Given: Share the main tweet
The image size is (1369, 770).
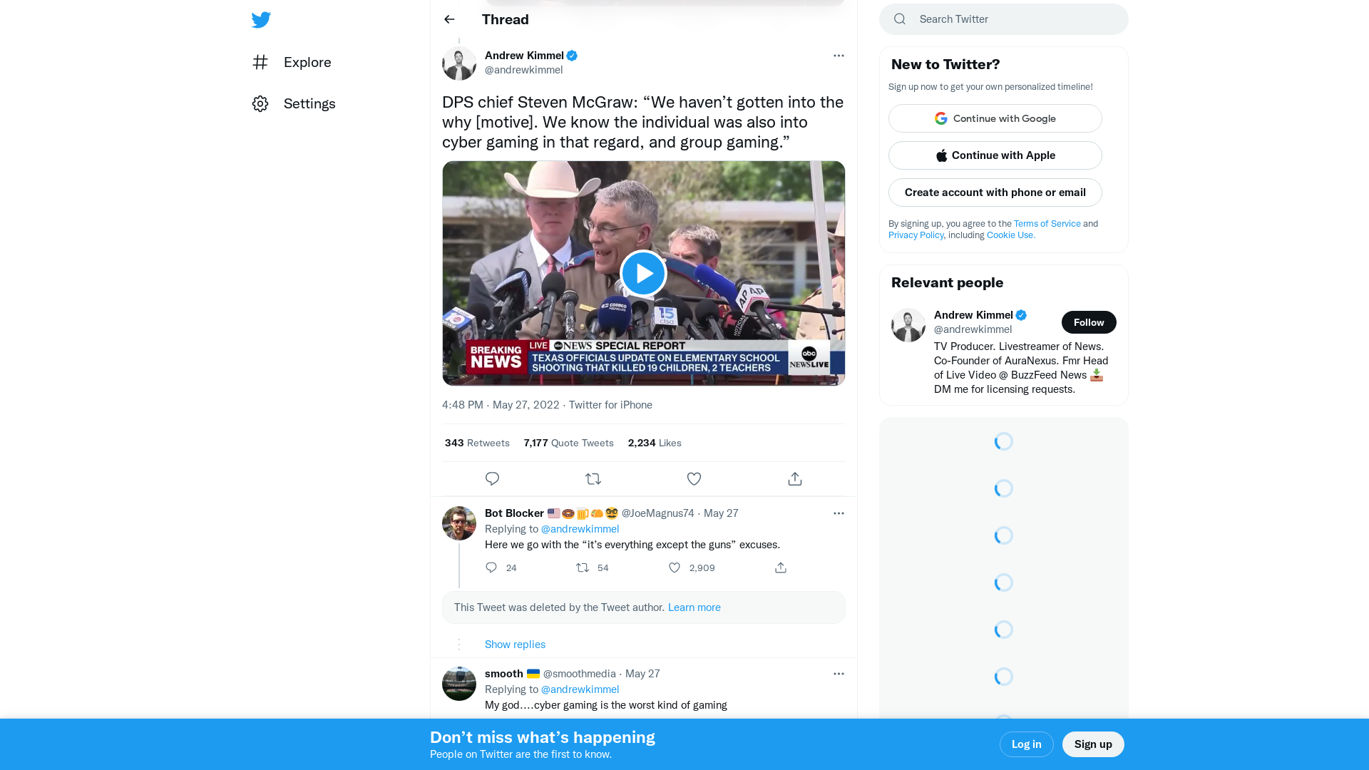Looking at the screenshot, I should [x=795, y=478].
